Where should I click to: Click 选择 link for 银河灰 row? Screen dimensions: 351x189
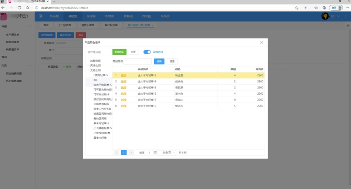point(124,106)
